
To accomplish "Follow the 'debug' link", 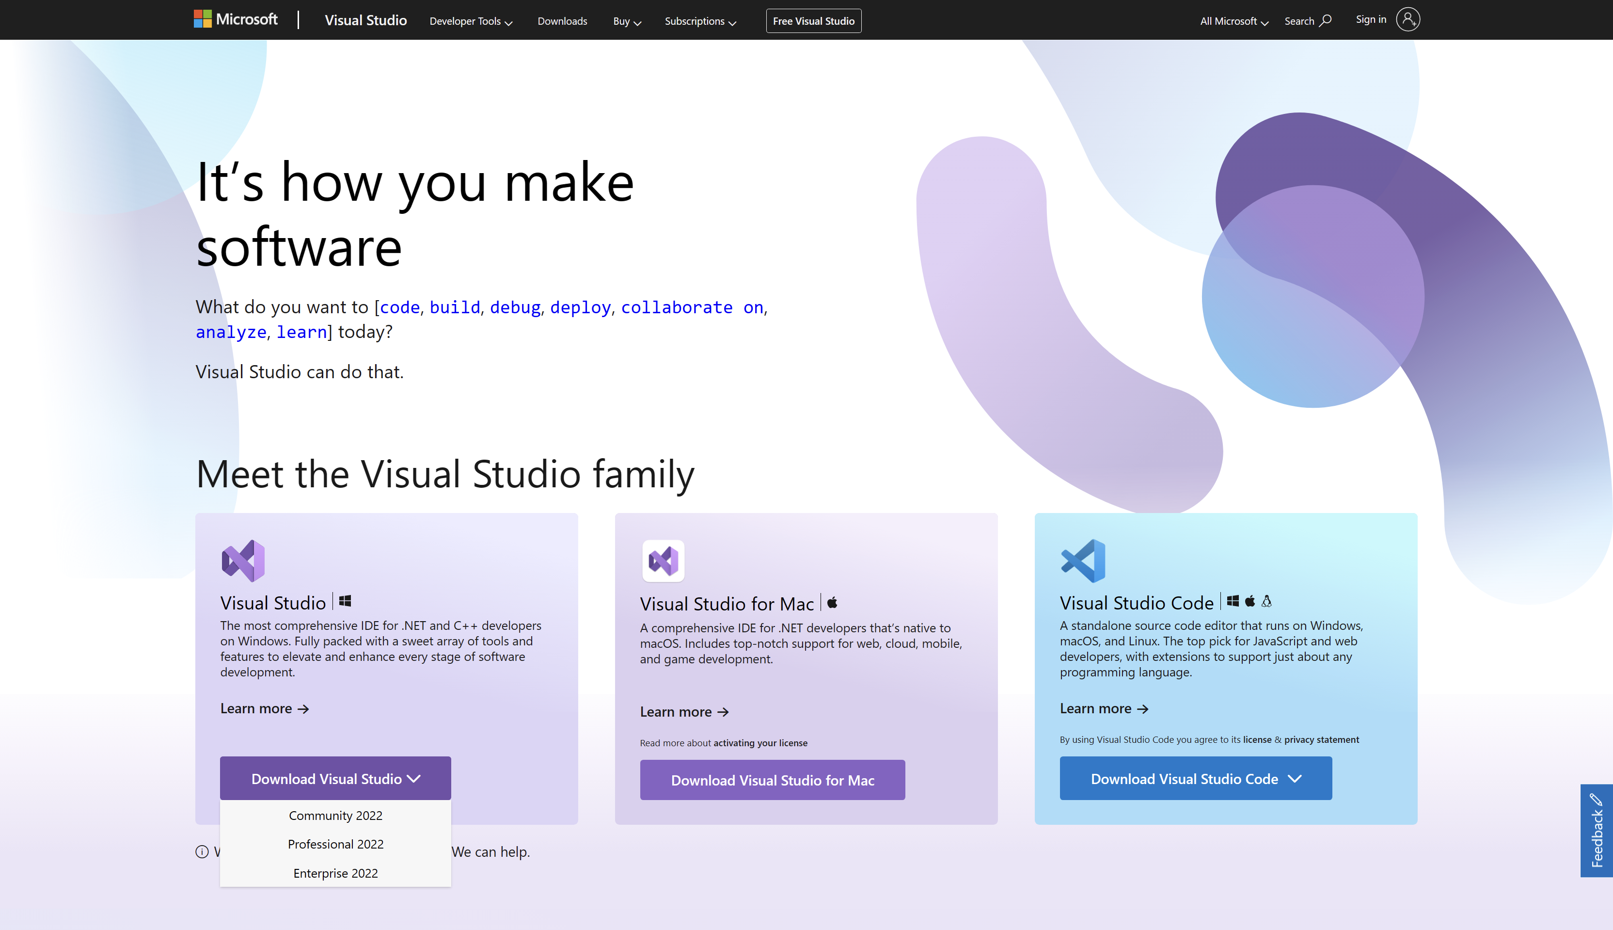I will click(515, 307).
